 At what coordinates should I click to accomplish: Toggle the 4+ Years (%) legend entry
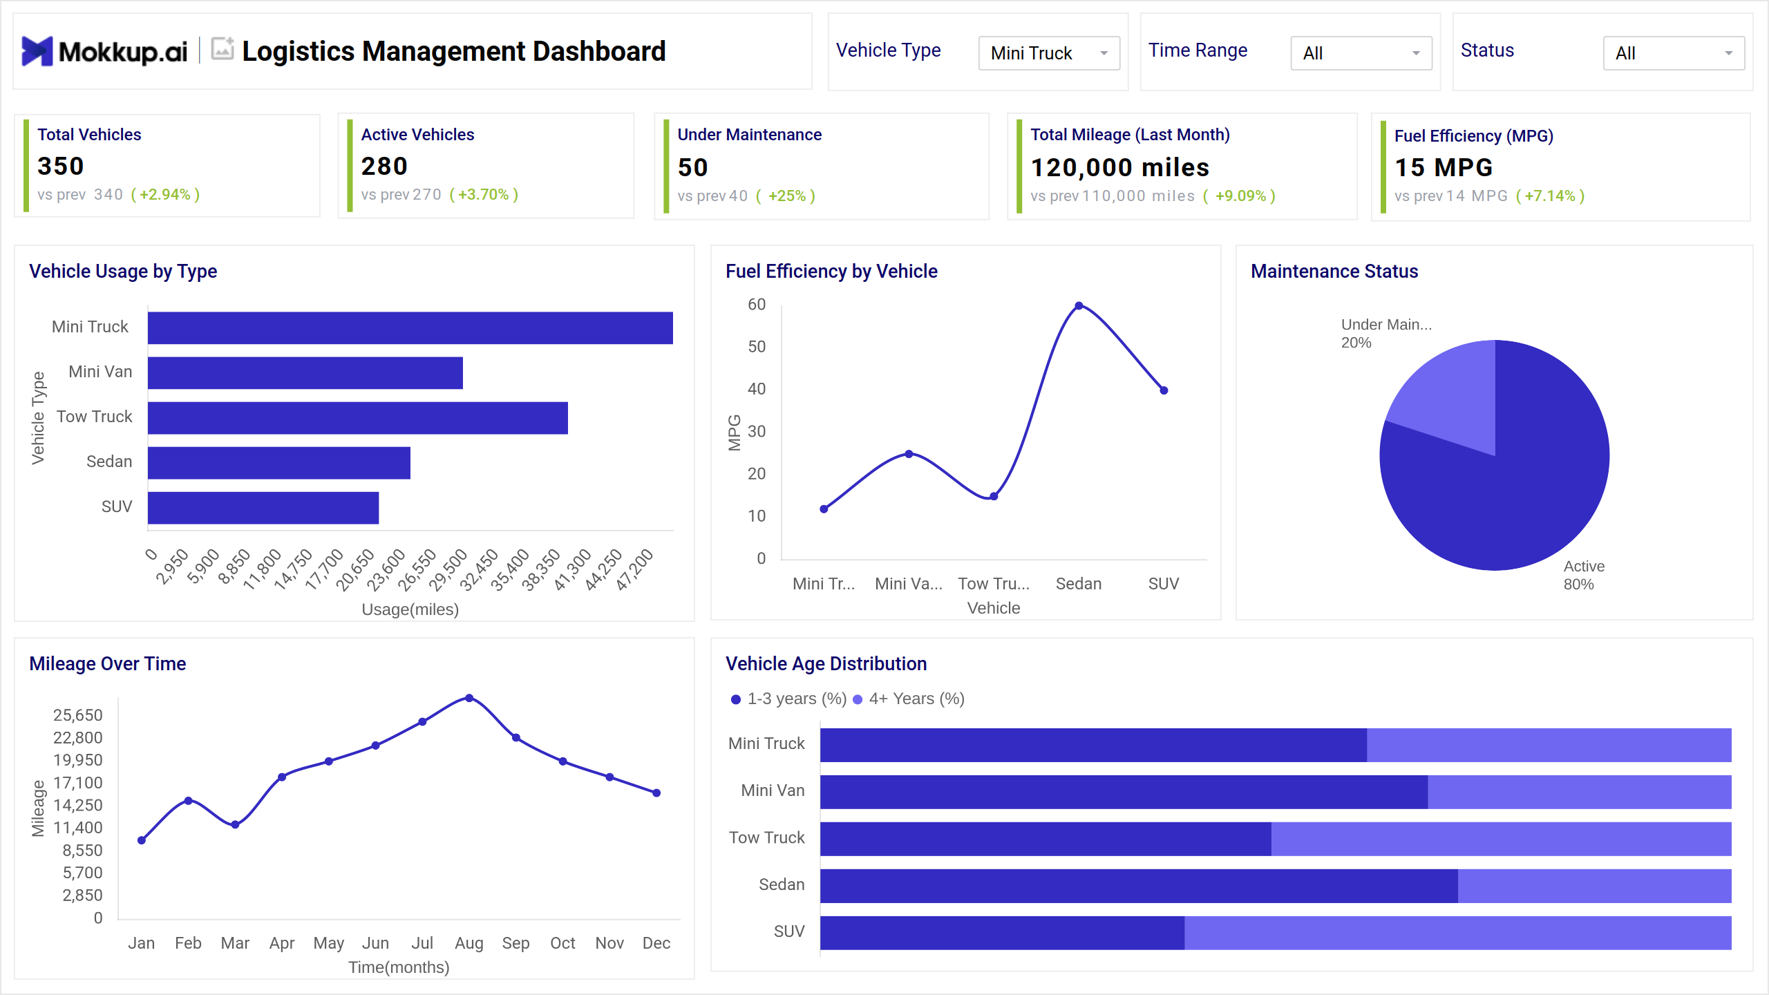click(909, 699)
